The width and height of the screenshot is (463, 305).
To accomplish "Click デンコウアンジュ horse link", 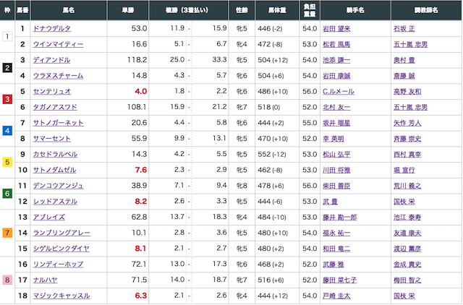I will click(58, 186).
